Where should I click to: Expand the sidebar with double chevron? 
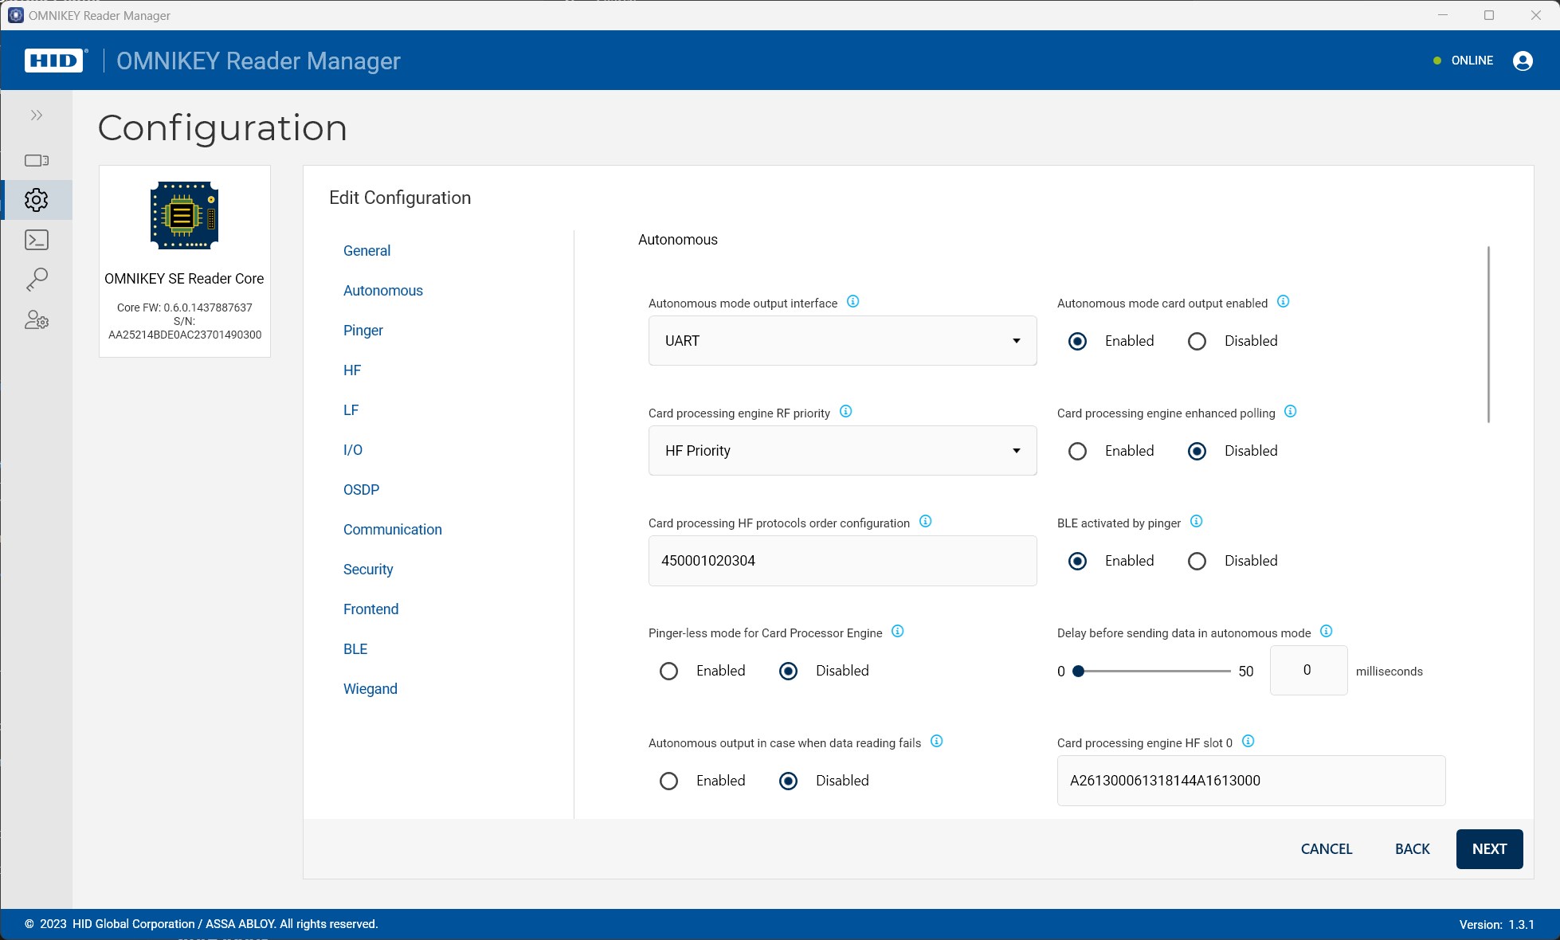tap(37, 116)
